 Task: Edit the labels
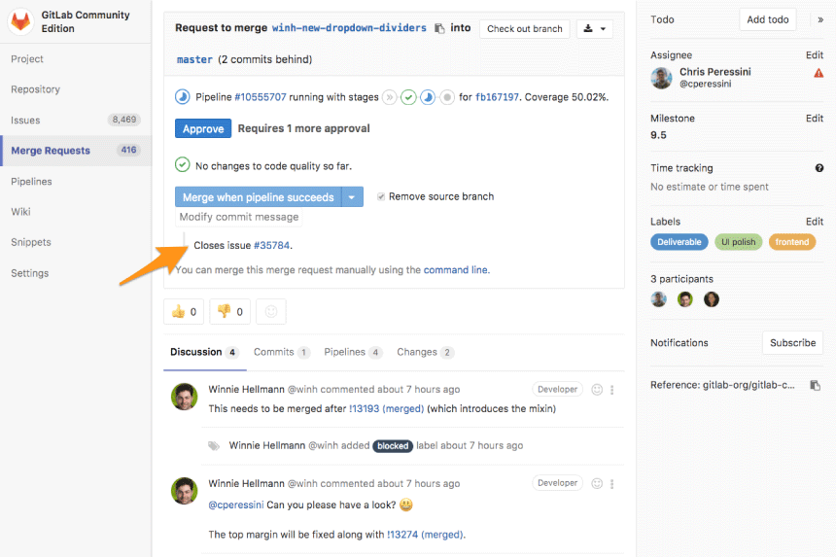tap(815, 222)
